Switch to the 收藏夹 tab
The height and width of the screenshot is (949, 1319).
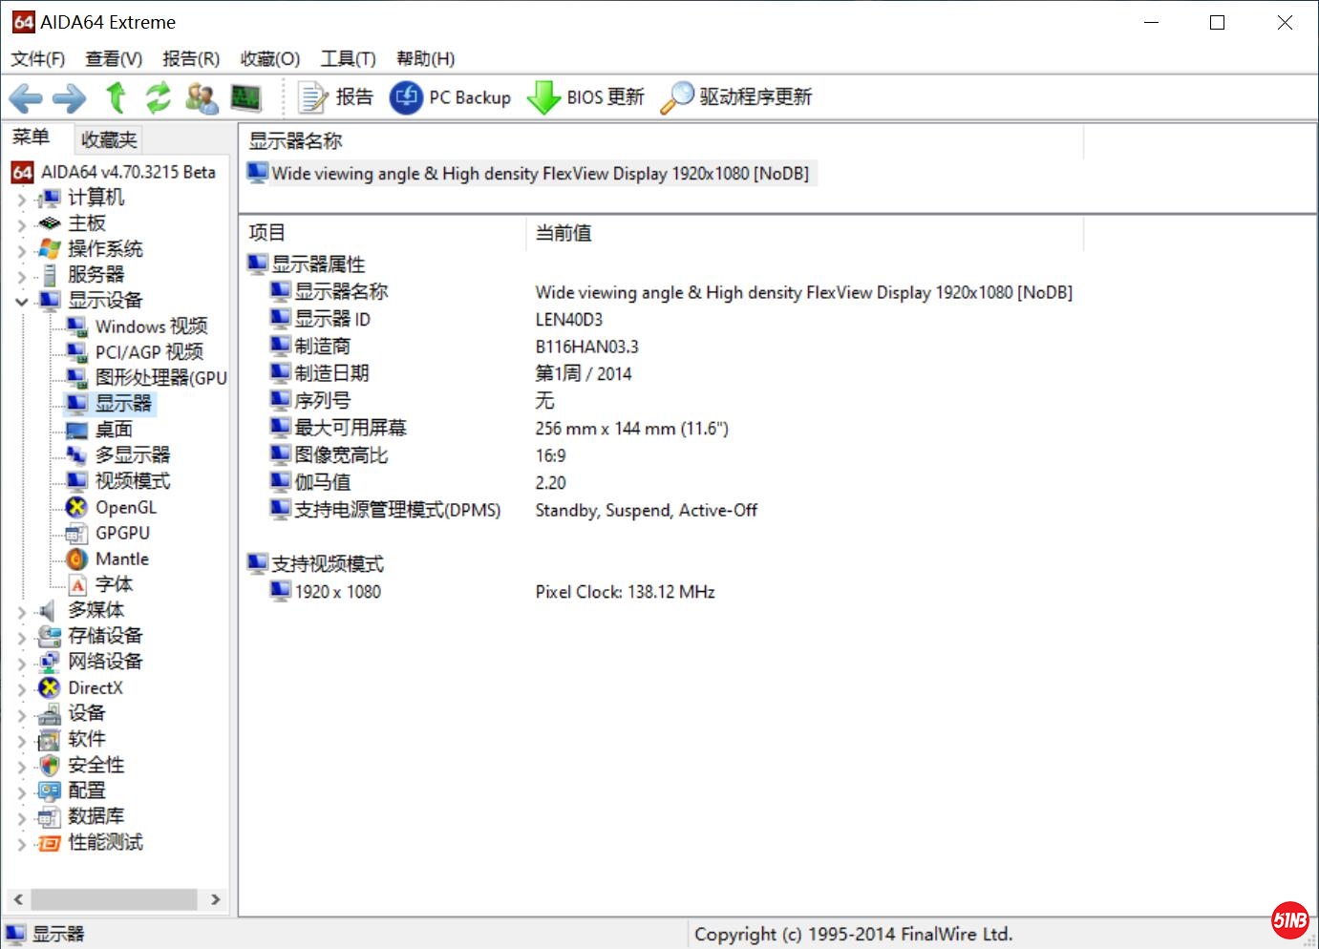(109, 140)
